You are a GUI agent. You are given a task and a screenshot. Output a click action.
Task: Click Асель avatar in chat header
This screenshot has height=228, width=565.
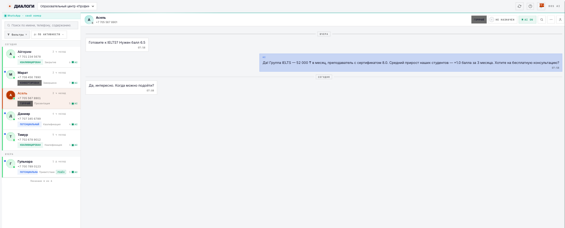(x=89, y=20)
